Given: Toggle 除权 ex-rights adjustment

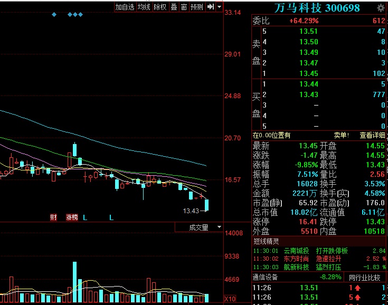Looking at the screenshot, I should tap(160, 7).
